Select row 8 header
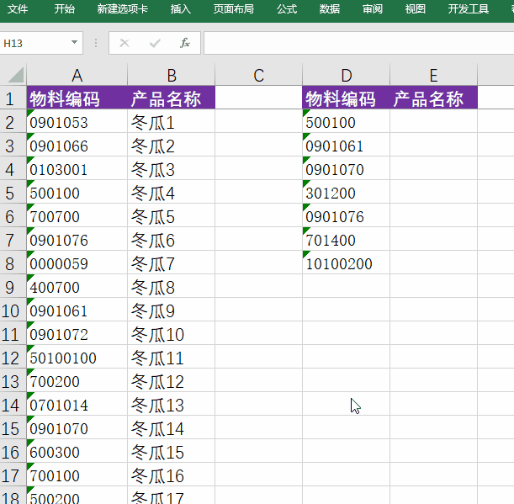Screen dimensions: 514x504 coord(12,263)
